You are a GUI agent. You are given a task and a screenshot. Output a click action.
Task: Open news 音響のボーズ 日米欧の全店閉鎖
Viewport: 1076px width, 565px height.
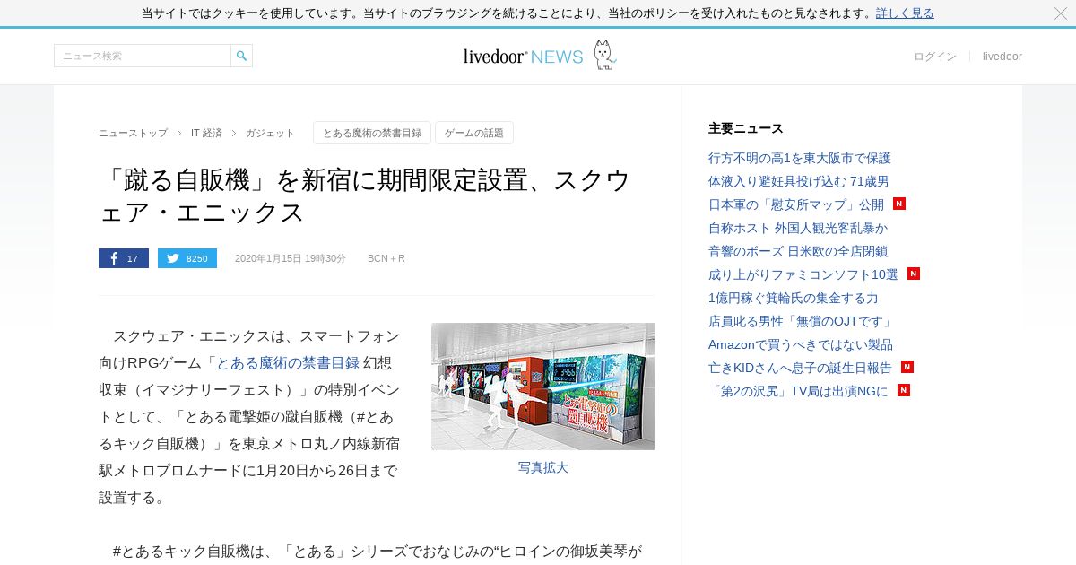[x=798, y=251]
